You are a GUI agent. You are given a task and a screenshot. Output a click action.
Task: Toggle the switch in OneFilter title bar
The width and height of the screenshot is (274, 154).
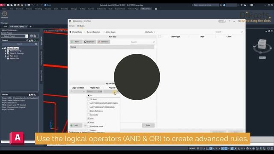coord(222,21)
